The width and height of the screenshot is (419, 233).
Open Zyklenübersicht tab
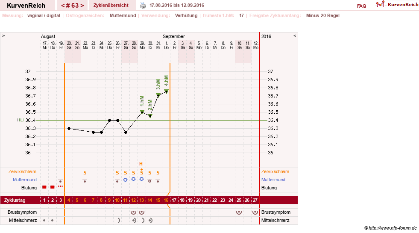pos(111,5)
